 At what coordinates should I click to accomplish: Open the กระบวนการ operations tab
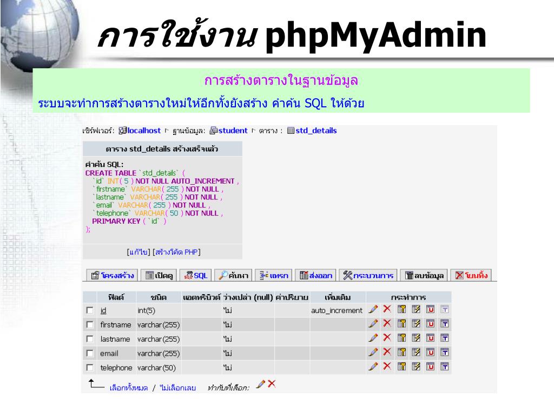368,275
